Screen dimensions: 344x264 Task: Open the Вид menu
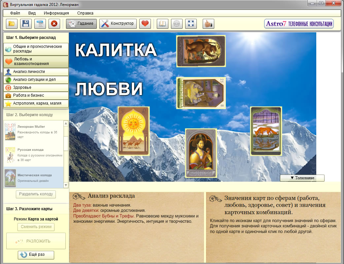pos(32,13)
